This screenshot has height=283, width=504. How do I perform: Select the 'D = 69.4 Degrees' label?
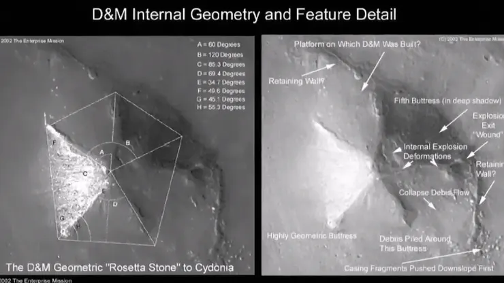coord(221,73)
